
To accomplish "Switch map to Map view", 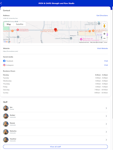I will (x=9, y=24).
